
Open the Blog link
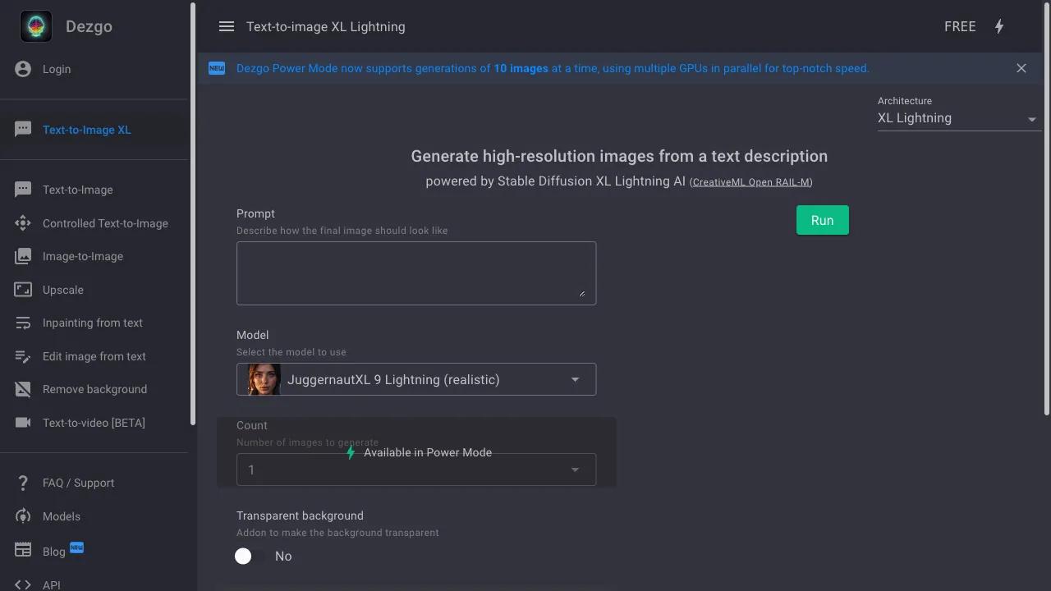[54, 552]
